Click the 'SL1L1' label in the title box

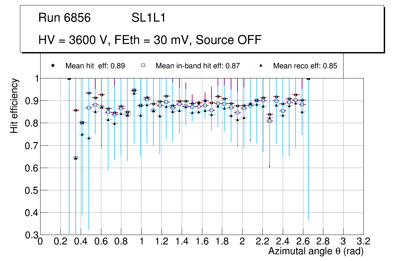148,18
